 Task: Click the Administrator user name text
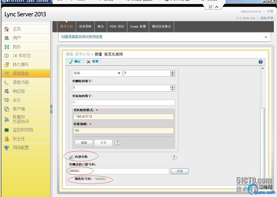tap(251, 11)
